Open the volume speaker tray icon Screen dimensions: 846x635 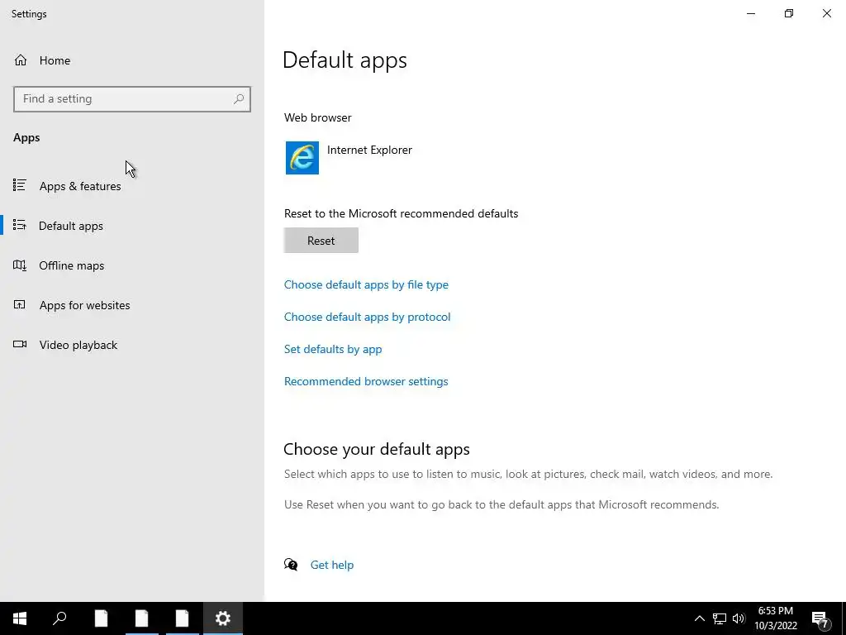739,618
